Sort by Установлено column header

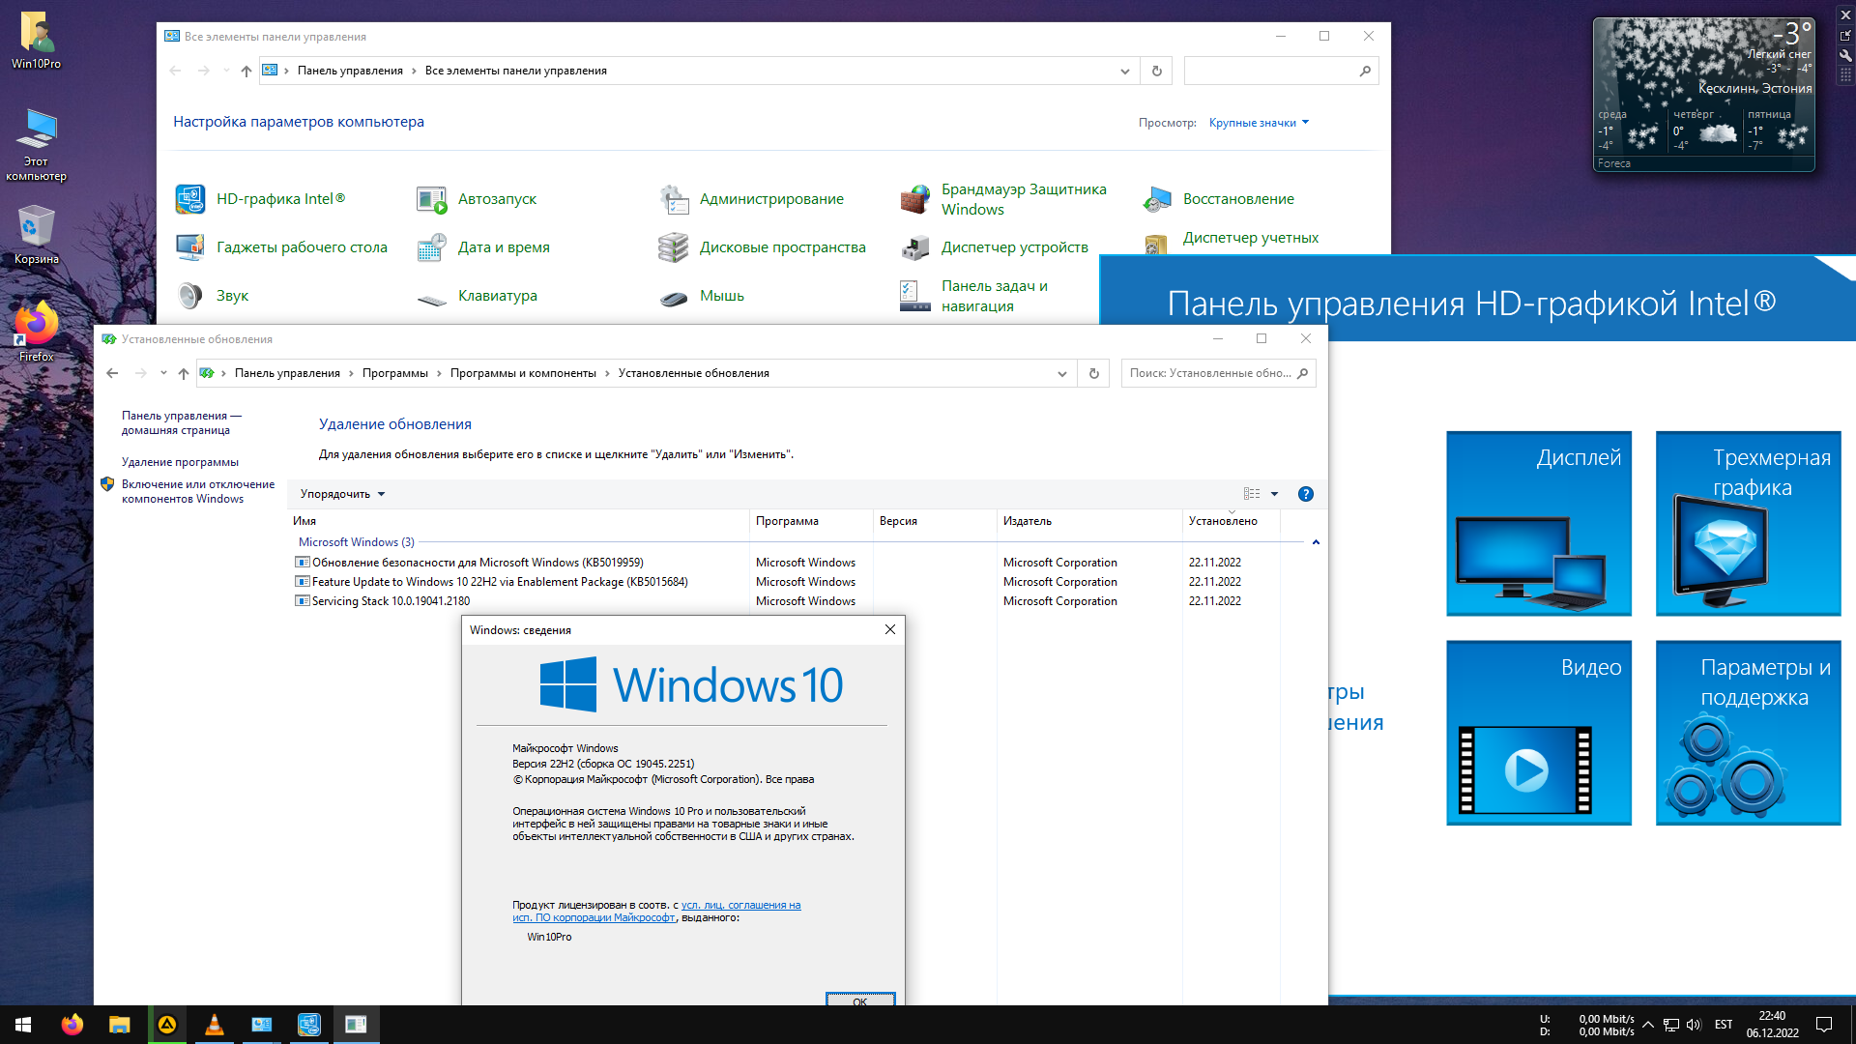[x=1231, y=521]
